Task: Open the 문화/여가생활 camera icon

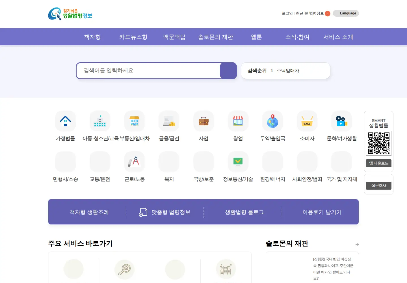Action: (342, 121)
